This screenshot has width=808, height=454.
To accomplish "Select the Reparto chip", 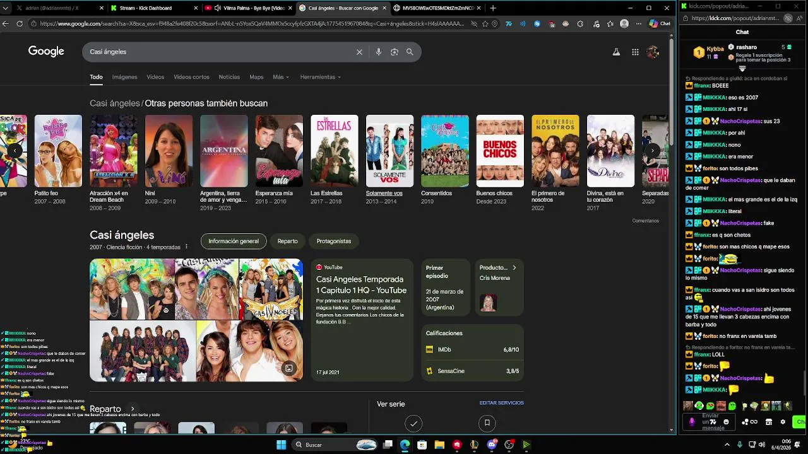I will tap(287, 242).
